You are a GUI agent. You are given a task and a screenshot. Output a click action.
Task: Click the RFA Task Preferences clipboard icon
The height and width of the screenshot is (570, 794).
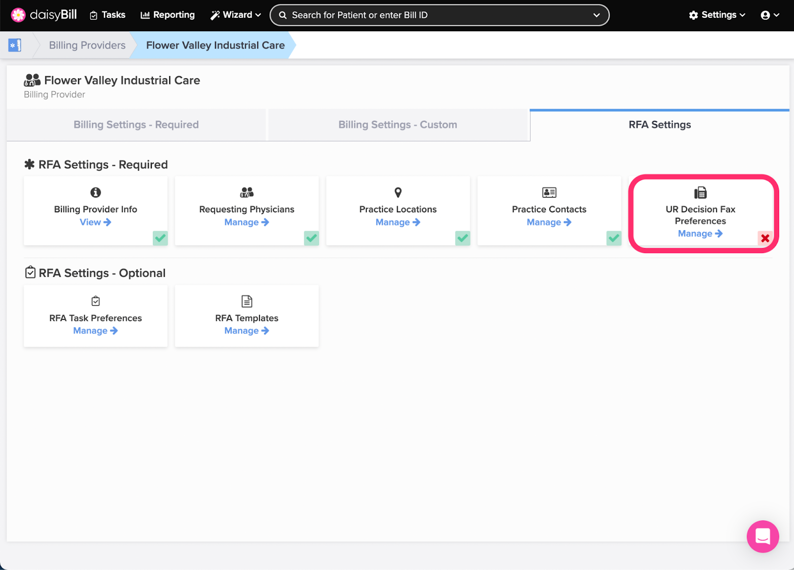point(96,301)
